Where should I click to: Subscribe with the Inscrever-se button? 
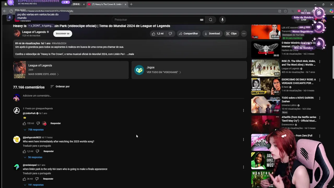point(63,33)
